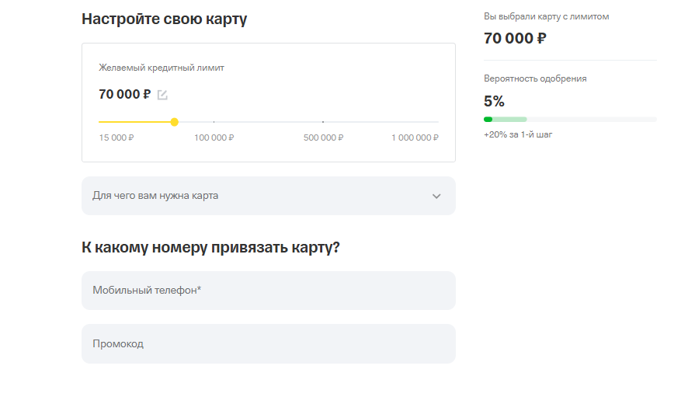Click the 'Настройте свою карту' heading
The image size is (695, 397).
pos(164,19)
